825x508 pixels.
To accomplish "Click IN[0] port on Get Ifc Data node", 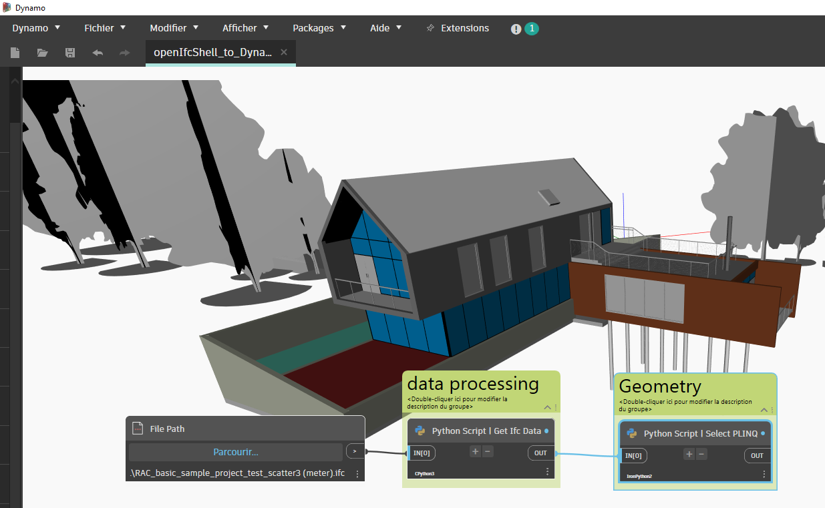I will (422, 453).
